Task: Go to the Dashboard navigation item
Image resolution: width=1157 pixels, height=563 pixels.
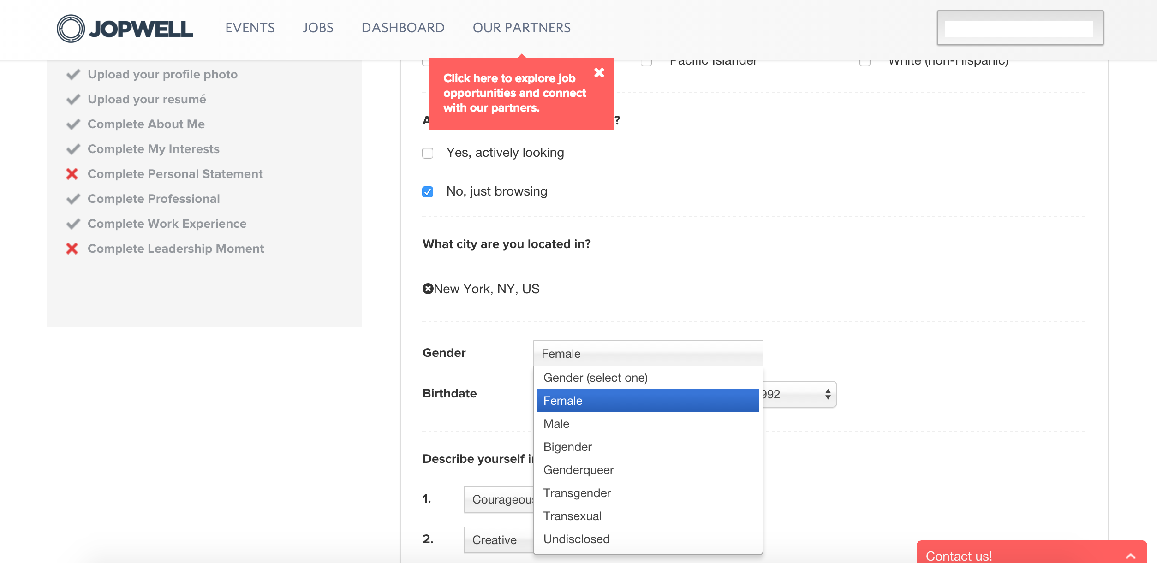Action: tap(403, 28)
